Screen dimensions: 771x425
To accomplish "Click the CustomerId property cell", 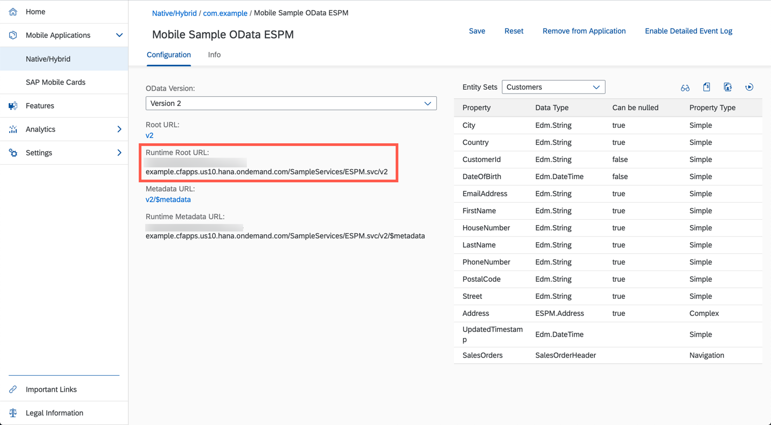I will 482,159.
